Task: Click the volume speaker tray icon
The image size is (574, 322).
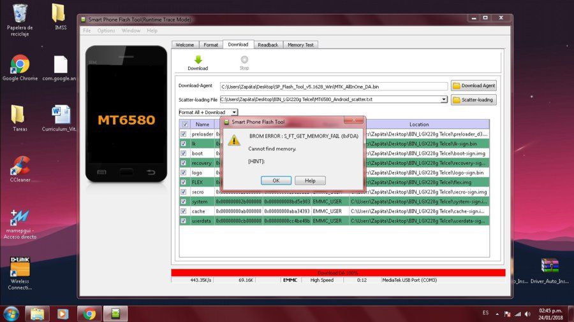Action: click(x=527, y=314)
